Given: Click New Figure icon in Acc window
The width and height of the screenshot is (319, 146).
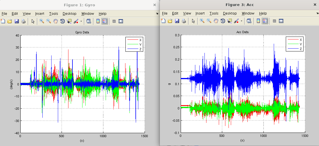Looking at the screenshot, I should pos(163,21).
